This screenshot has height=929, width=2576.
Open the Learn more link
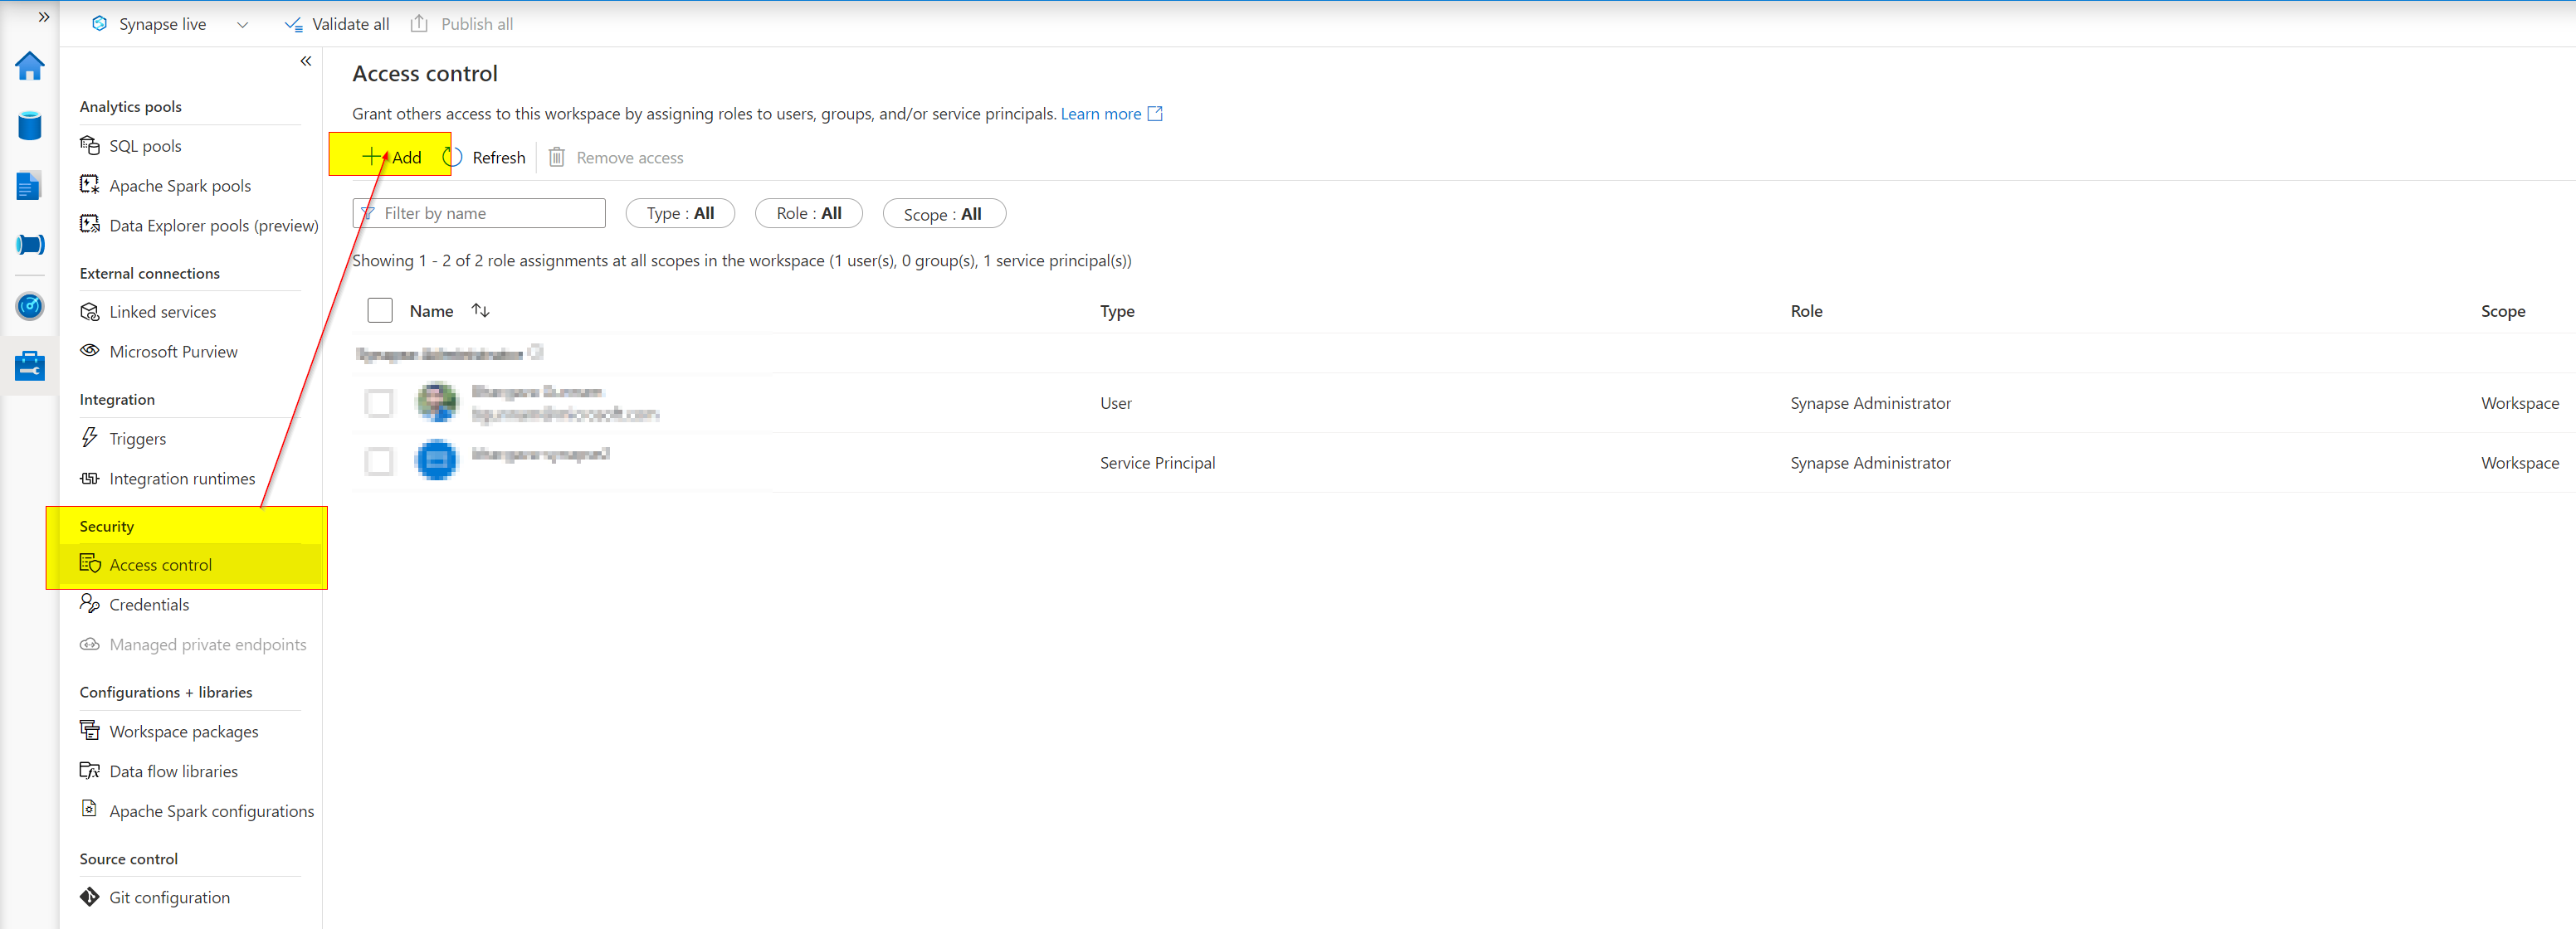pos(1102,113)
